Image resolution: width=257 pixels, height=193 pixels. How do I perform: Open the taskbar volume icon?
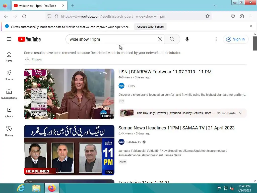coord(232,188)
